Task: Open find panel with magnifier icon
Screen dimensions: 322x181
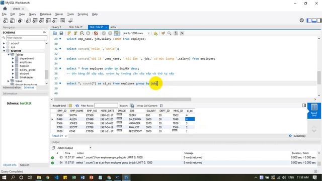Action: pos(169,33)
